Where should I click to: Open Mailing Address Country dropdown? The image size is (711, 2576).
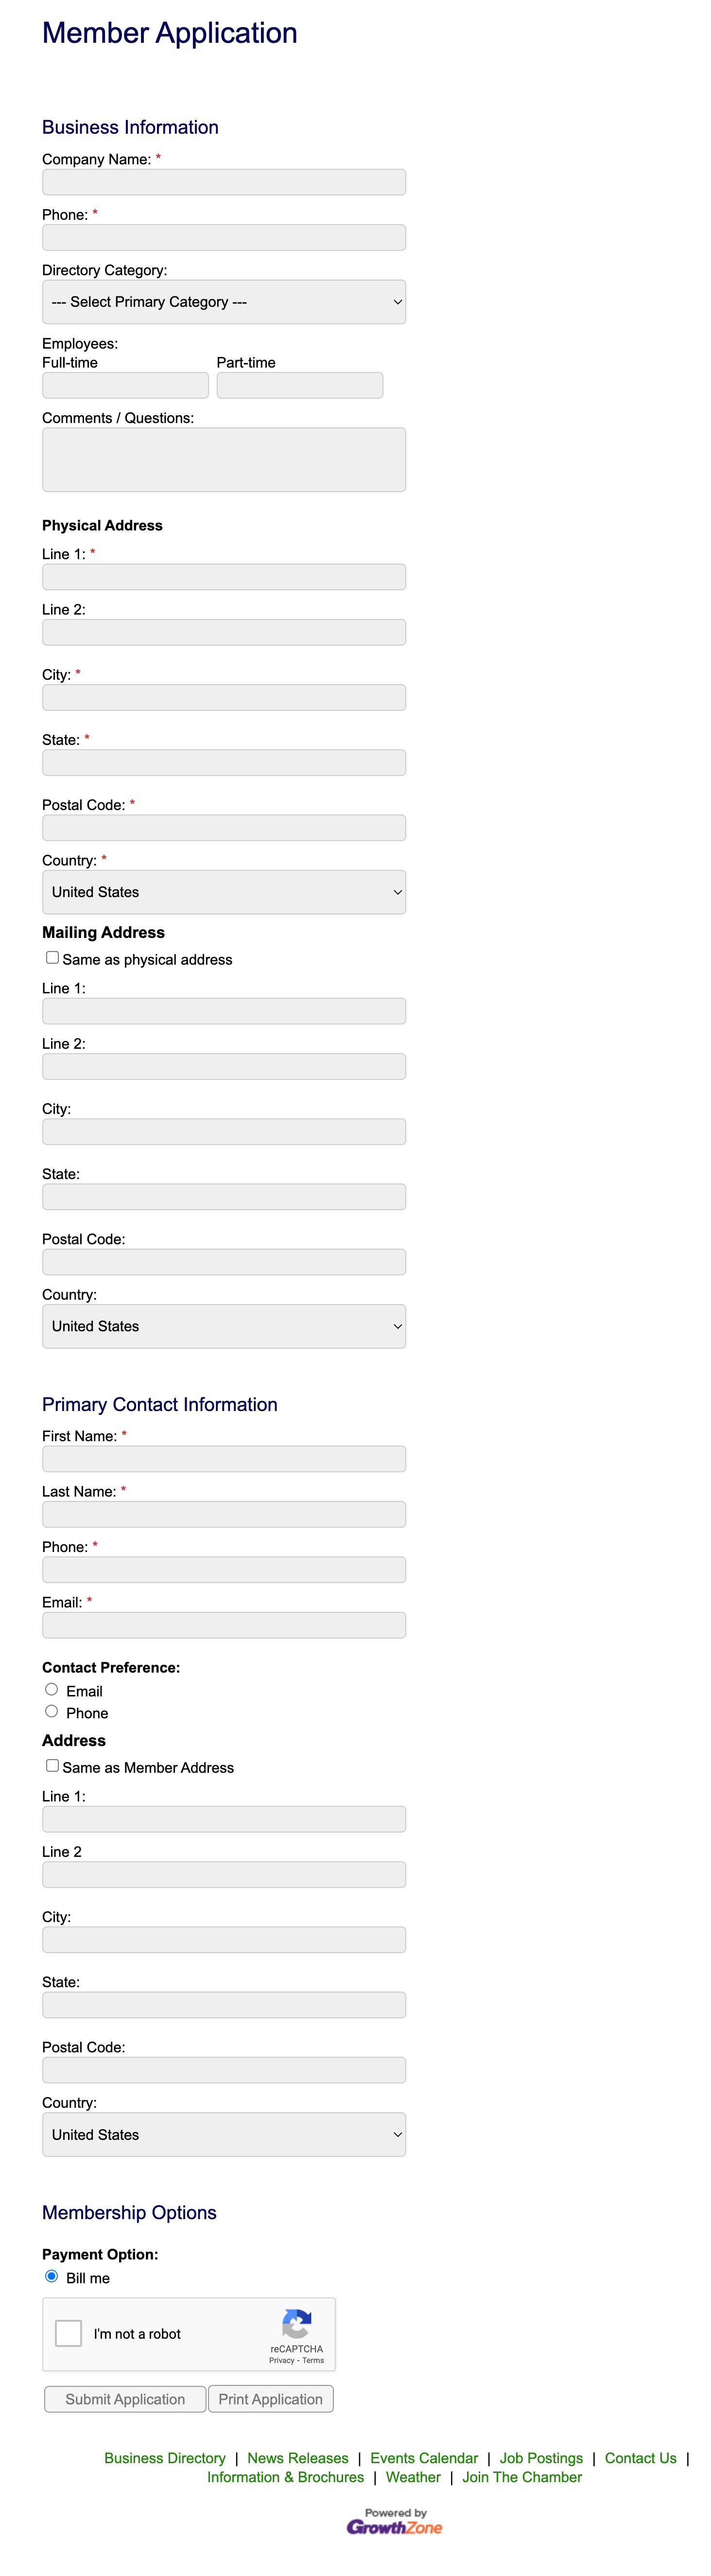[224, 1326]
